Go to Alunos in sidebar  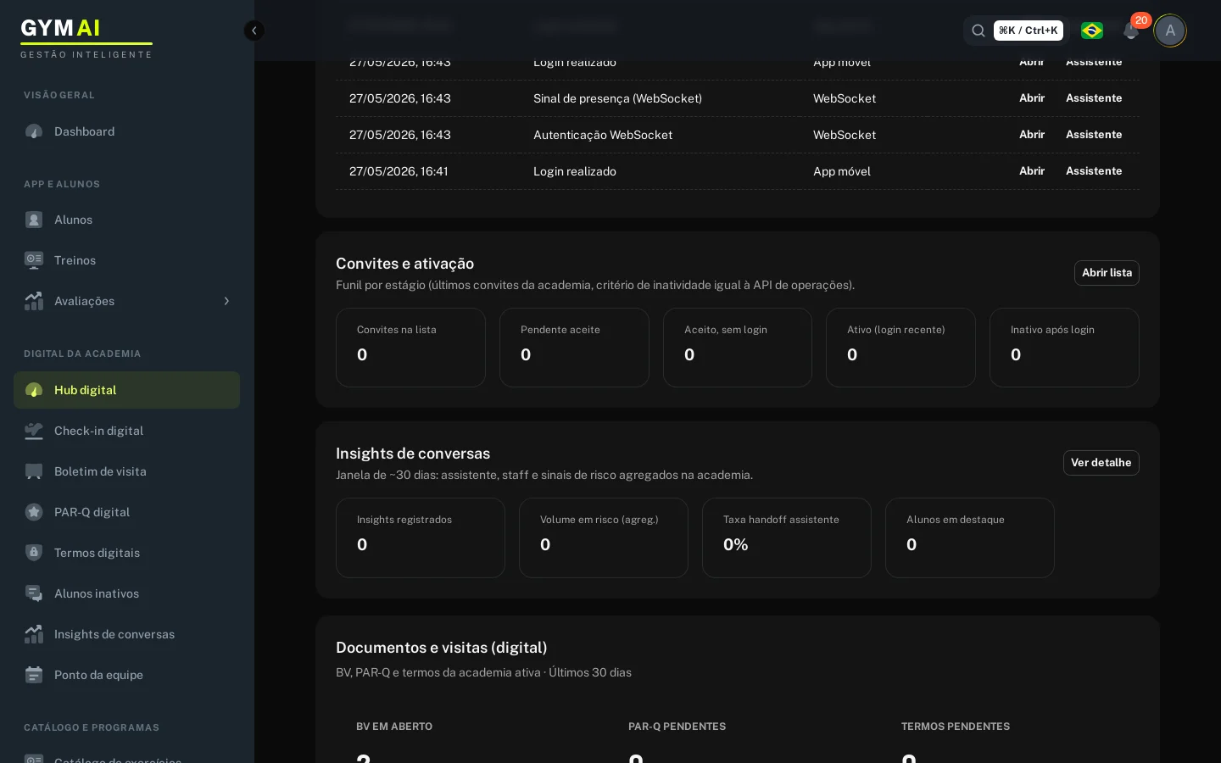(x=127, y=220)
